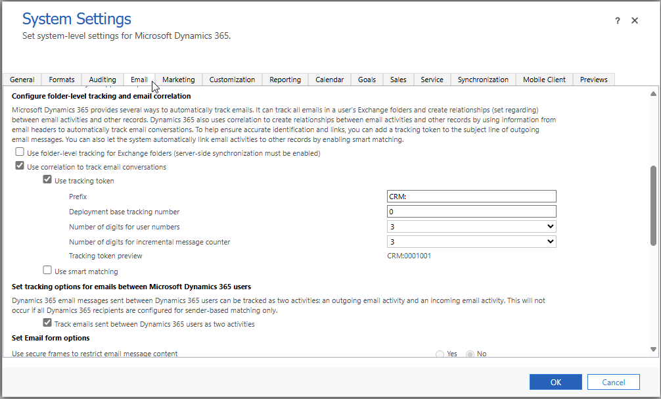The height and width of the screenshot is (399, 661).
Task: Enable the Use smart matching checkbox
Action: 47,270
